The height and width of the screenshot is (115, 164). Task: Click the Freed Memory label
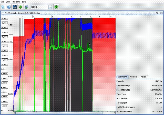pos(123,86)
